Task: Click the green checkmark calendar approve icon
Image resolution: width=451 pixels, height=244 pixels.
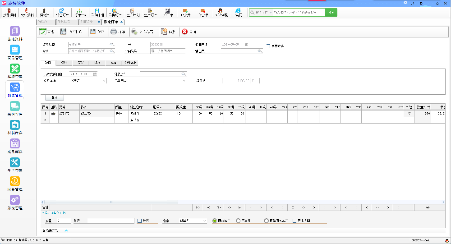Action: click(42, 32)
